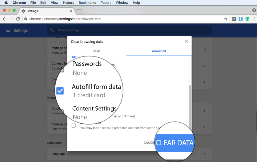Image resolution: width=257 pixels, height=162 pixels.
Task: Expand the Language section chevron
Action: [204, 154]
